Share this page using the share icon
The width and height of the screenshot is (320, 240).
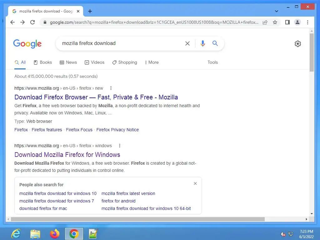pos(265,22)
